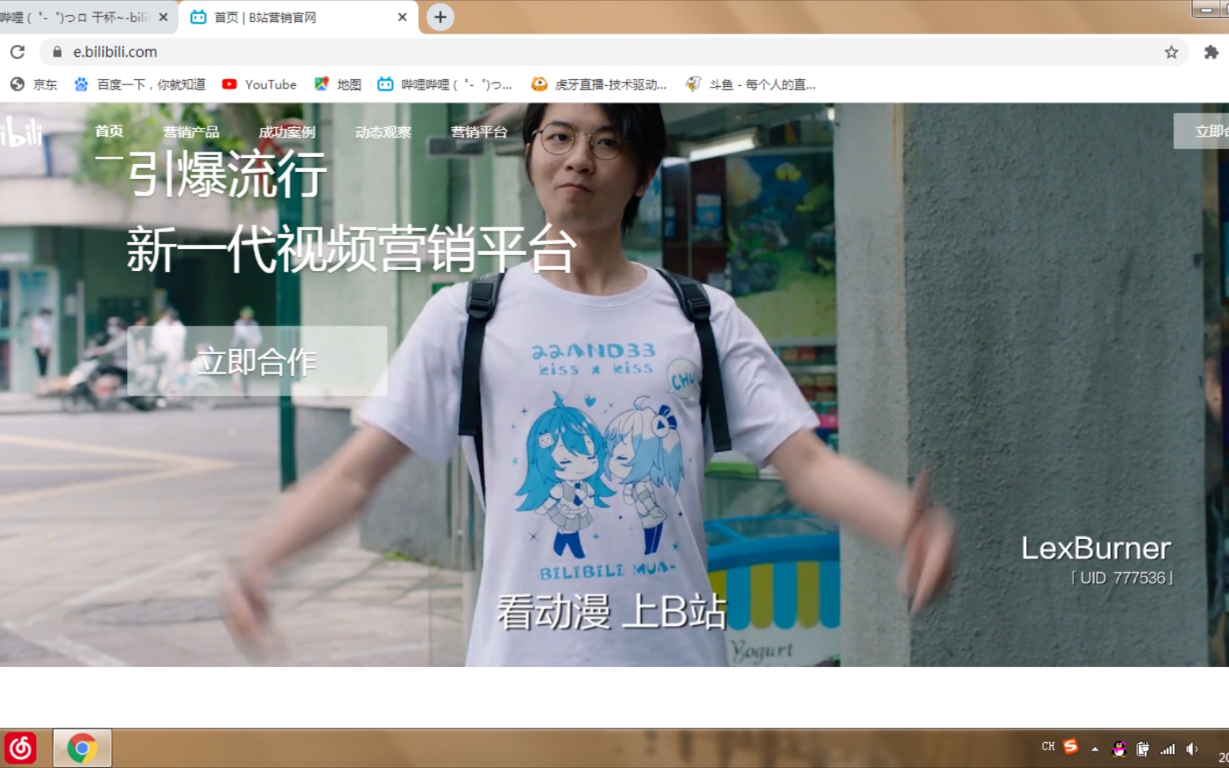Open the 虎牙直播 bookmark

coord(599,85)
